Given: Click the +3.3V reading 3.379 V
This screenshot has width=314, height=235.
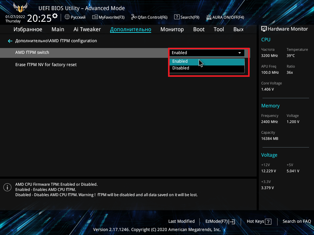Looking at the screenshot, I should pyautogui.click(x=267, y=188).
